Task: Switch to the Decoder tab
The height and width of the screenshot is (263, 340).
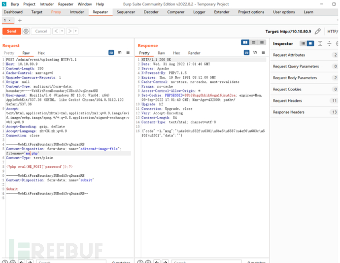Action: point(151,12)
